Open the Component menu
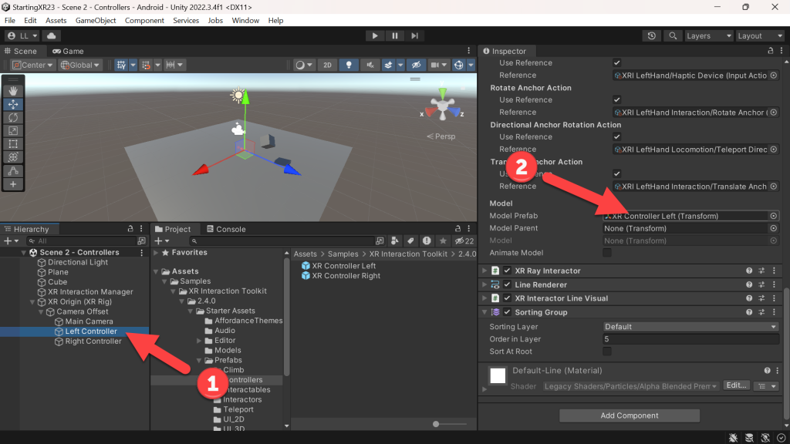The image size is (790, 444). click(144, 21)
